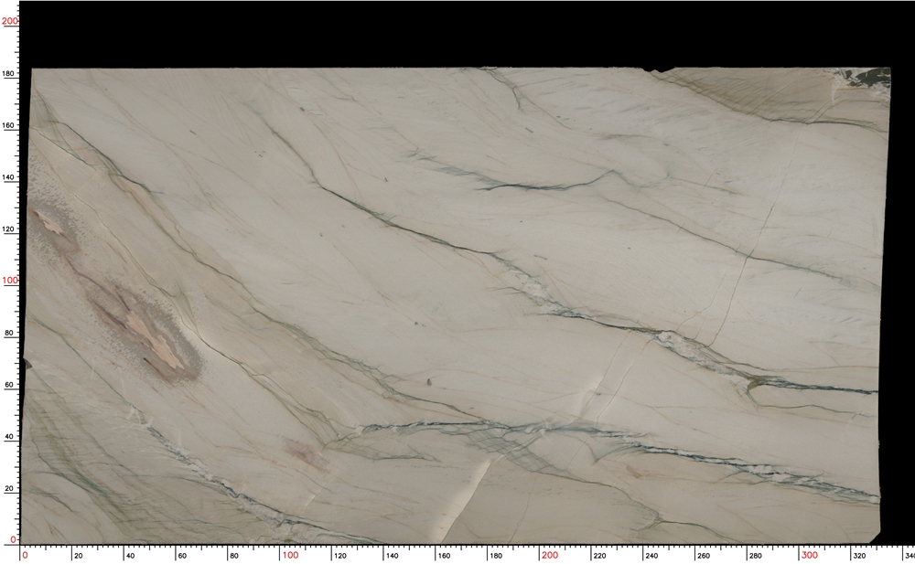Click the marble slab image

[455, 305]
